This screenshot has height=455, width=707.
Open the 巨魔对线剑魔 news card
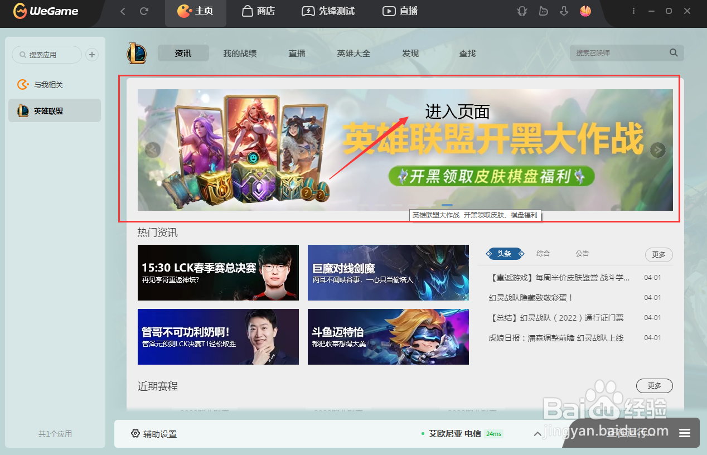tap(388, 273)
